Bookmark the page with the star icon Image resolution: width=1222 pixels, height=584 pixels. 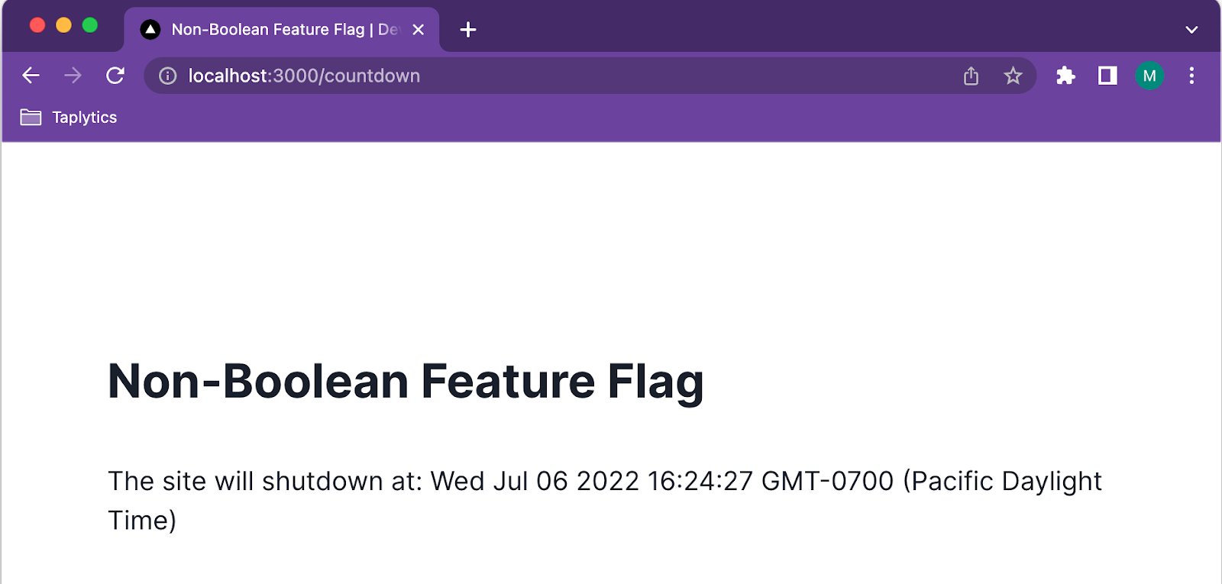[x=1013, y=76]
